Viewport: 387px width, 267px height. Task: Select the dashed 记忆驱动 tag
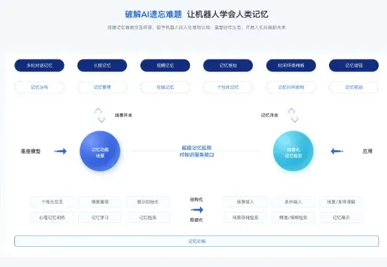click(x=354, y=88)
